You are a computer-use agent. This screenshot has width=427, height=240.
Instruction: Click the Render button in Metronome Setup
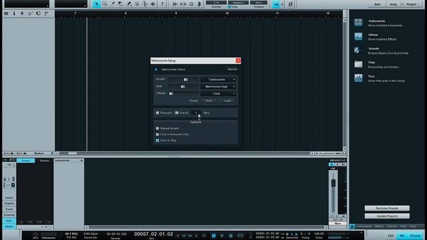(232, 69)
